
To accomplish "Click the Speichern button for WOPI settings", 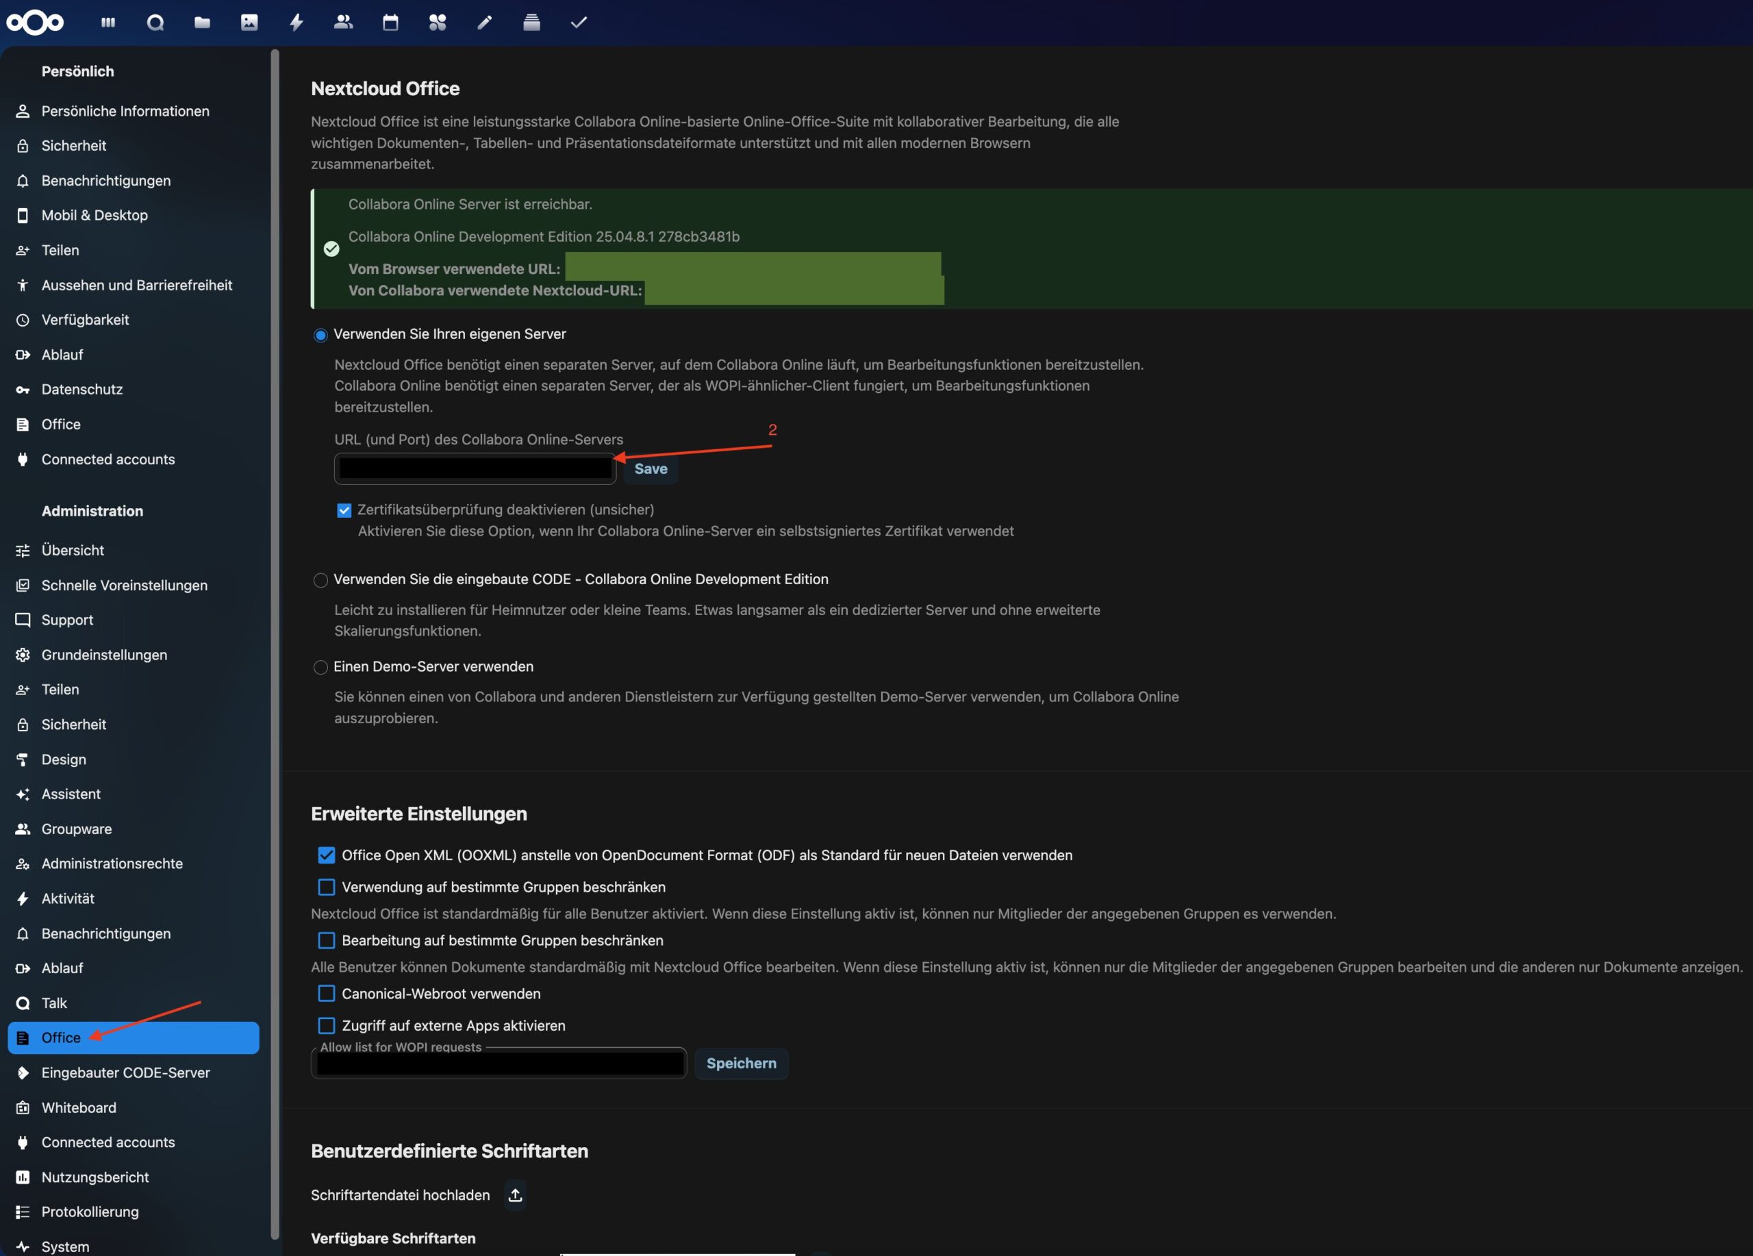I will click(x=740, y=1064).
